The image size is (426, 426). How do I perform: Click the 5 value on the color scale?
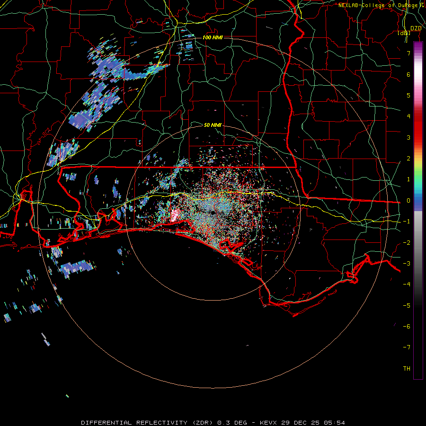[408, 95]
